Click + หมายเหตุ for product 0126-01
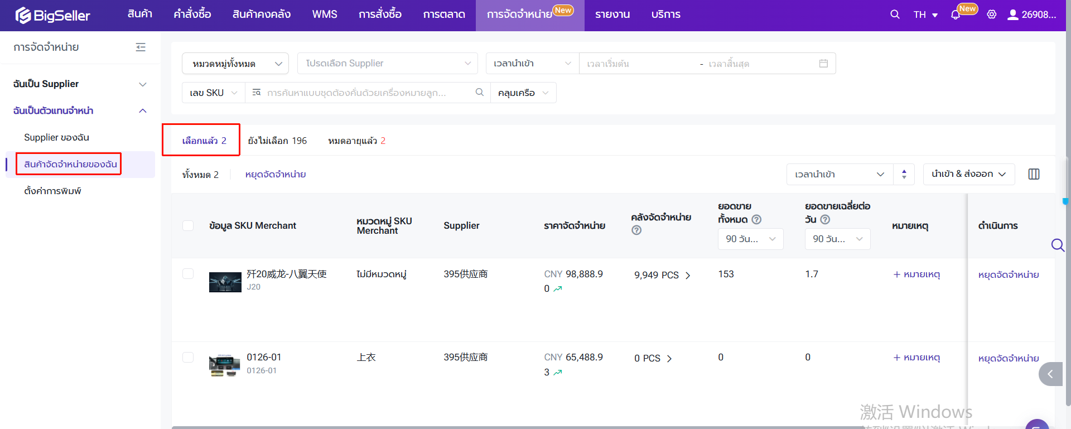1071x429 pixels. pos(916,358)
